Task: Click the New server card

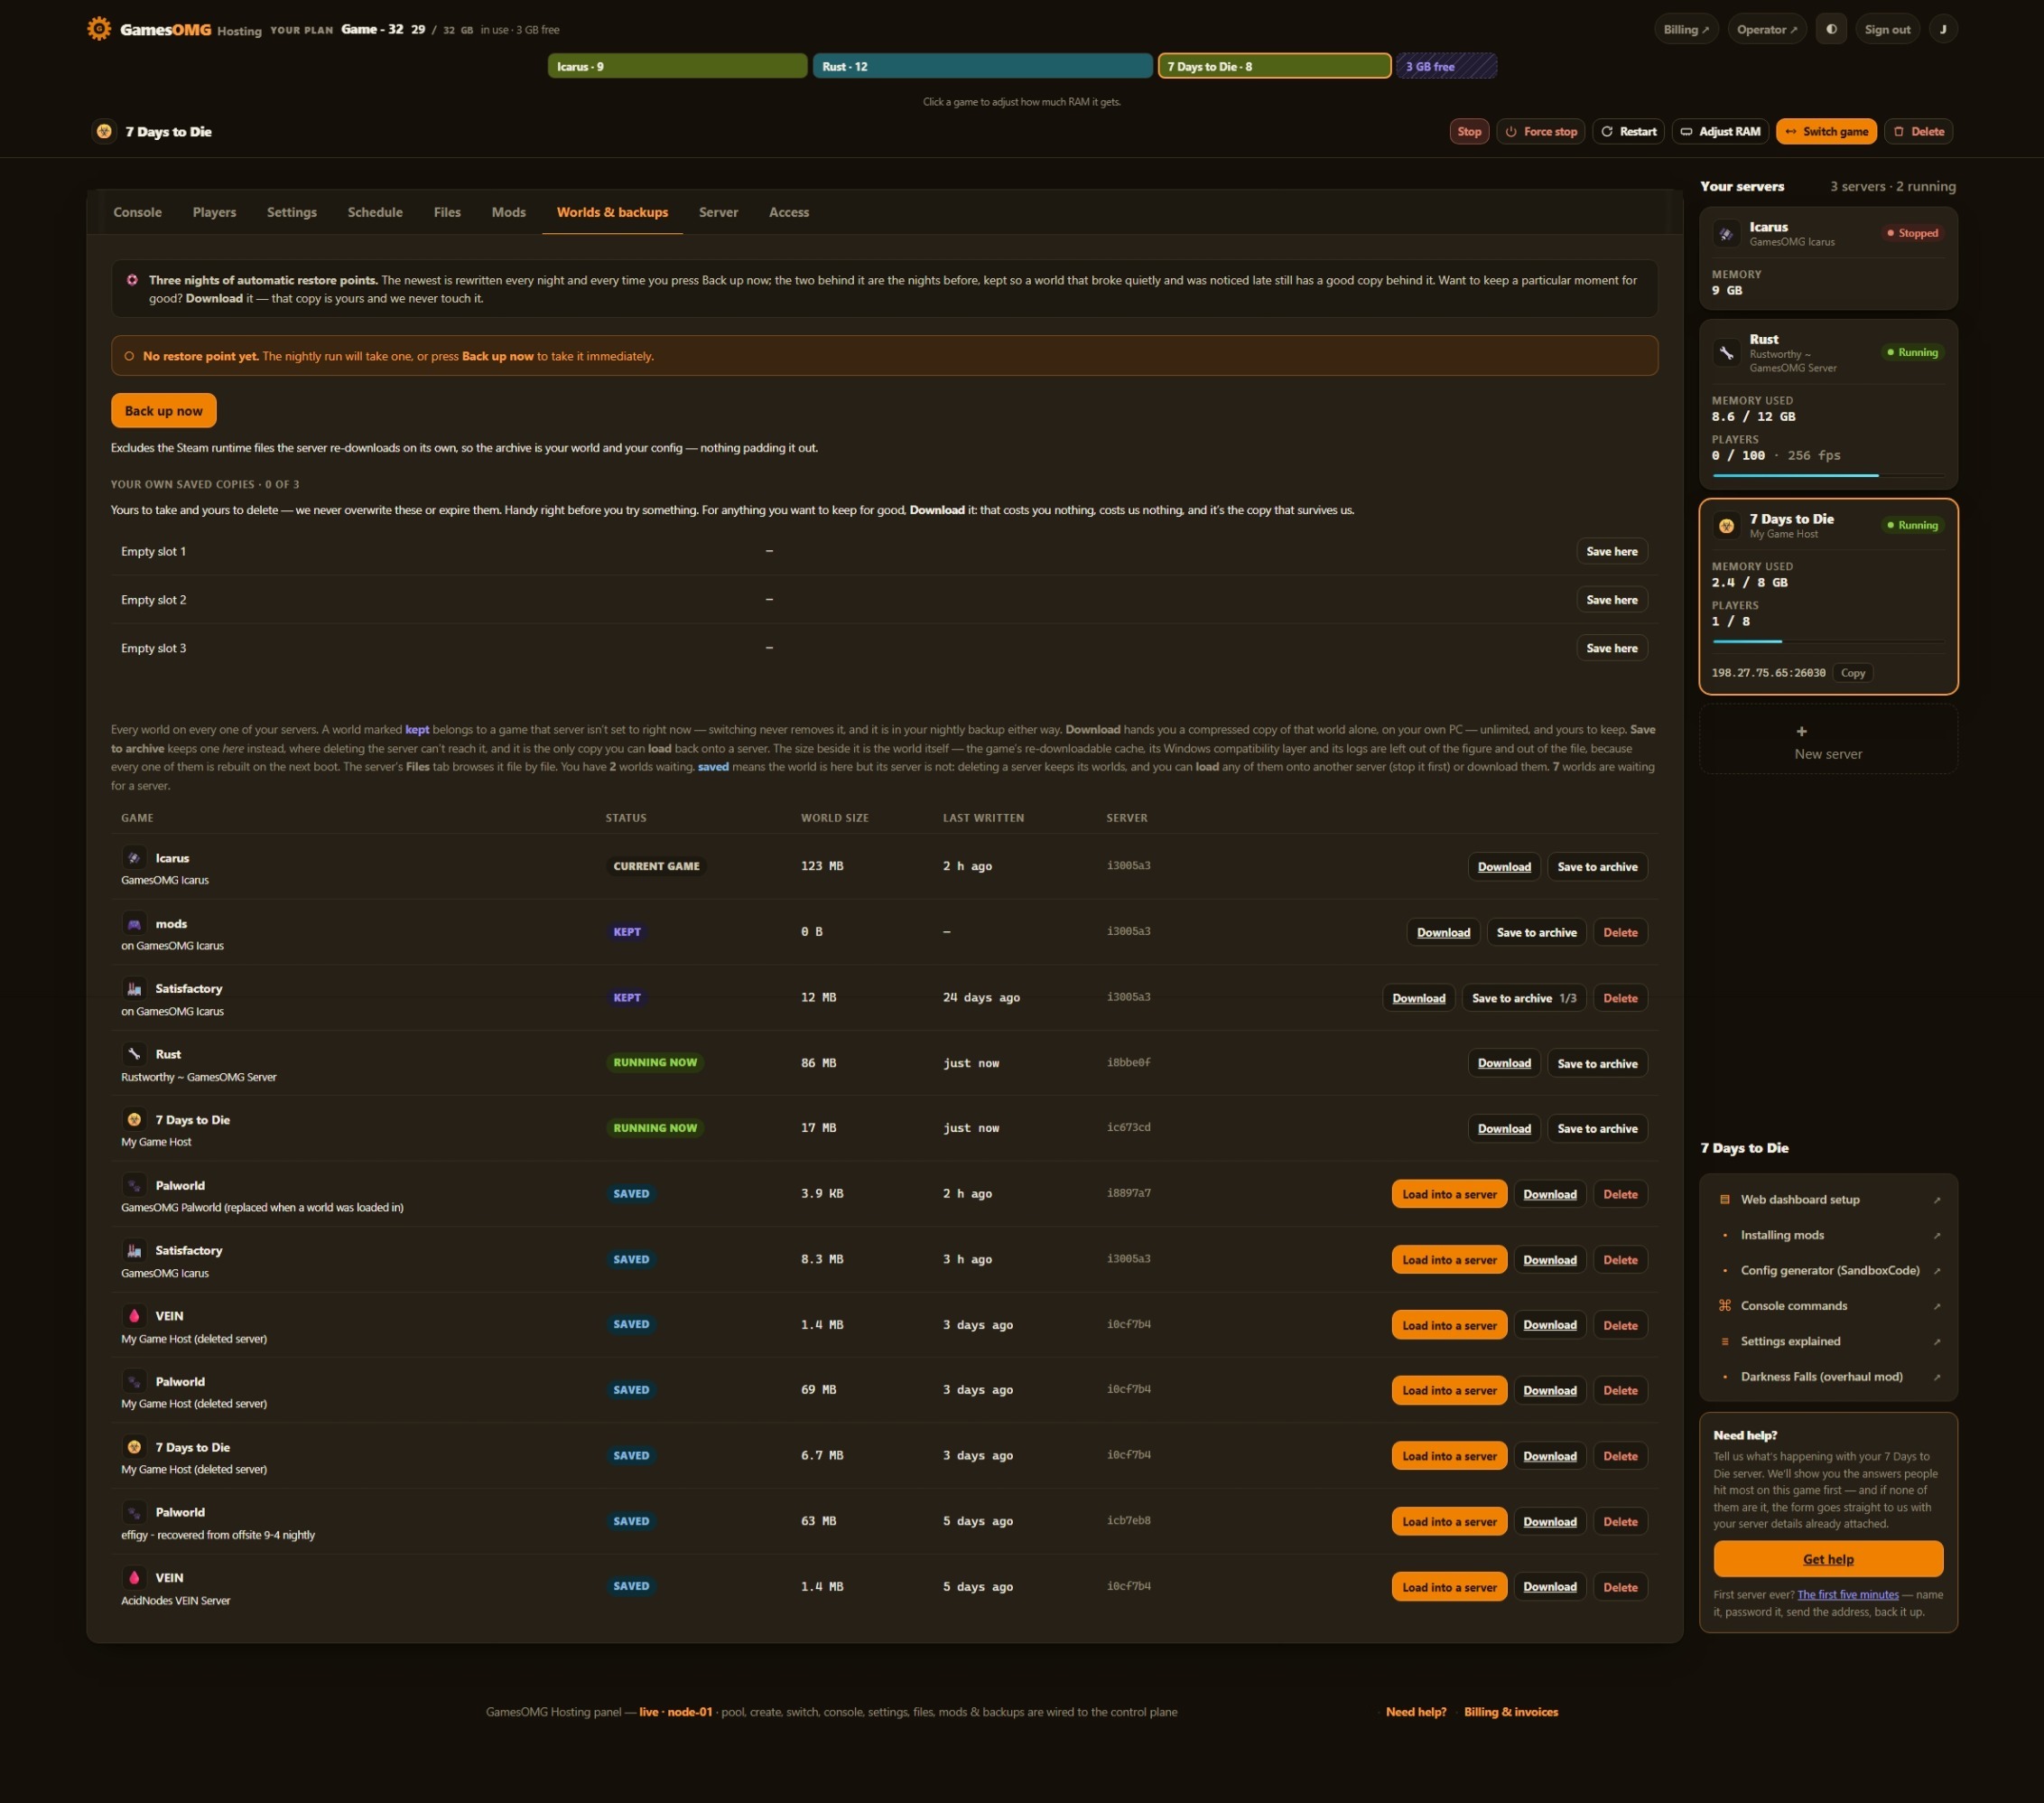Action: click(x=1828, y=741)
